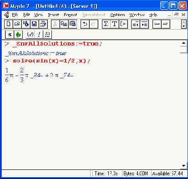Image resolution: width=188 pixels, height=179 pixels.
Task: Click the toolbar spinner down arrow
Action: [184, 26]
